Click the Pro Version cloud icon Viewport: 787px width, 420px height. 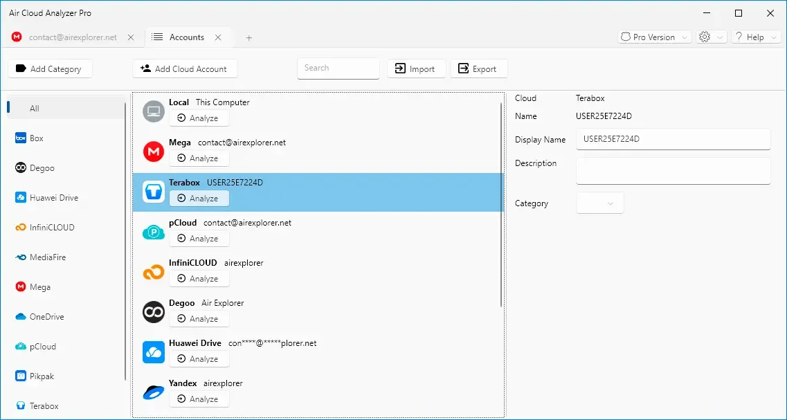click(x=626, y=37)
